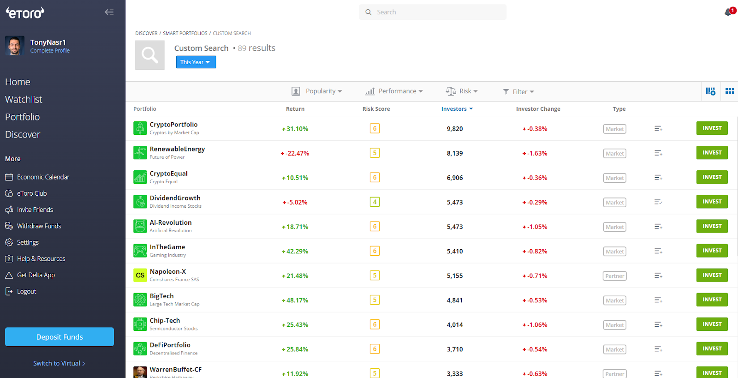738x378 pixels.
Task: Open the notifications bell
Action: [x=728, y=12]
